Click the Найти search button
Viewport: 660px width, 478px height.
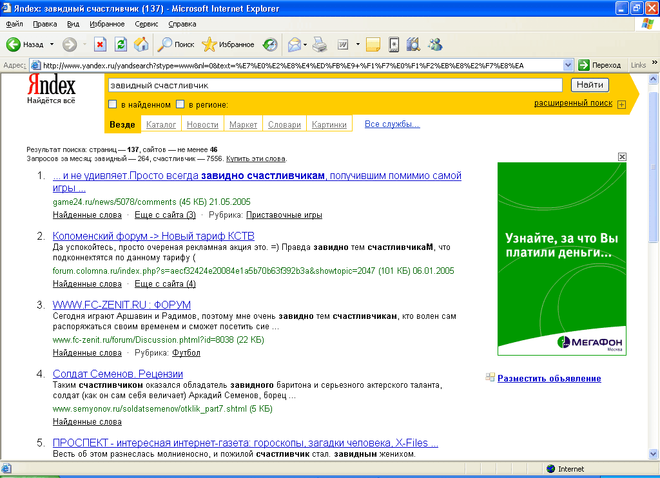pyautogui.click(x=590, y=85)
